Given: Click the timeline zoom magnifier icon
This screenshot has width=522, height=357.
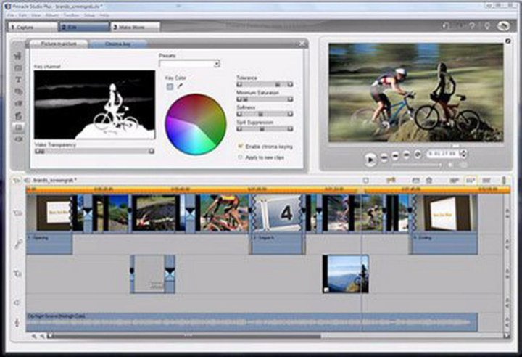Looking at the screenshot, I should tap(34, 336).
